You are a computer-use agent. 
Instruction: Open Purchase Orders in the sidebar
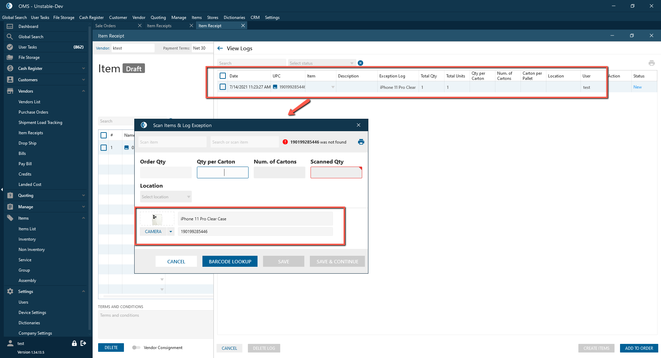(x=33, y=112)
